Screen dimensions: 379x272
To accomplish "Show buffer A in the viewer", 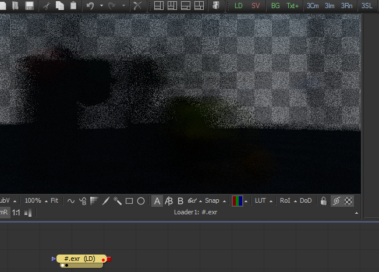I will (x=157, y=201).
